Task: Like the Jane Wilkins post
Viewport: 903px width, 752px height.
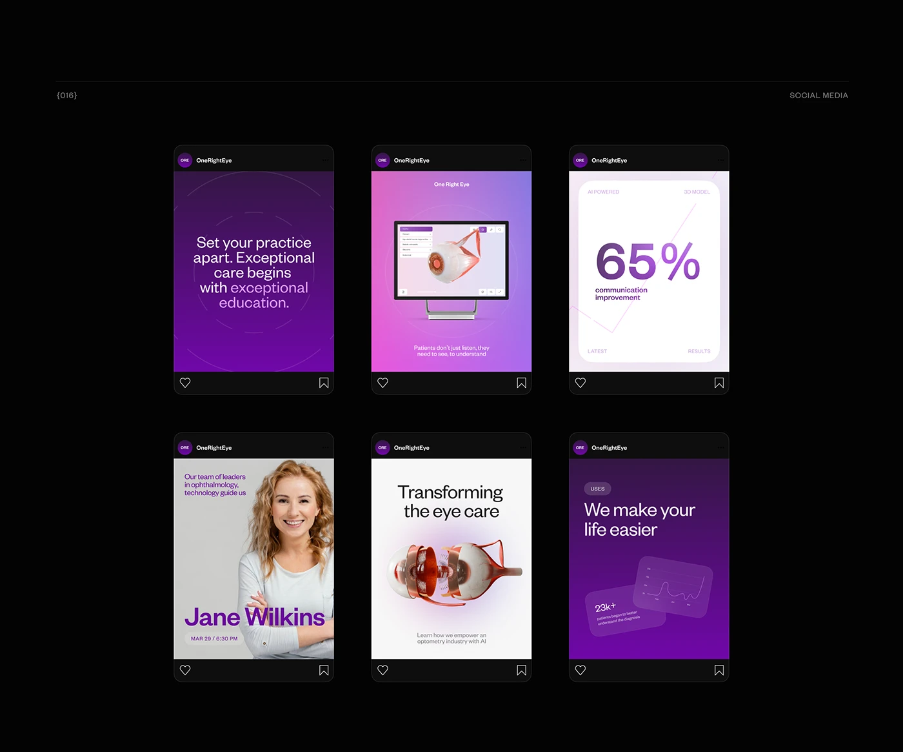Action: click(185, 670)
